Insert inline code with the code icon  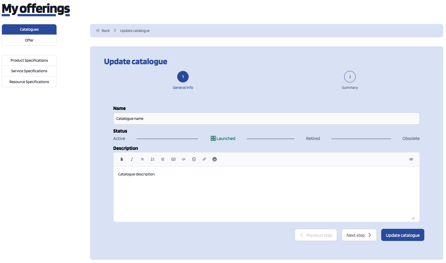pyautogui.click(x=184, y=159)
